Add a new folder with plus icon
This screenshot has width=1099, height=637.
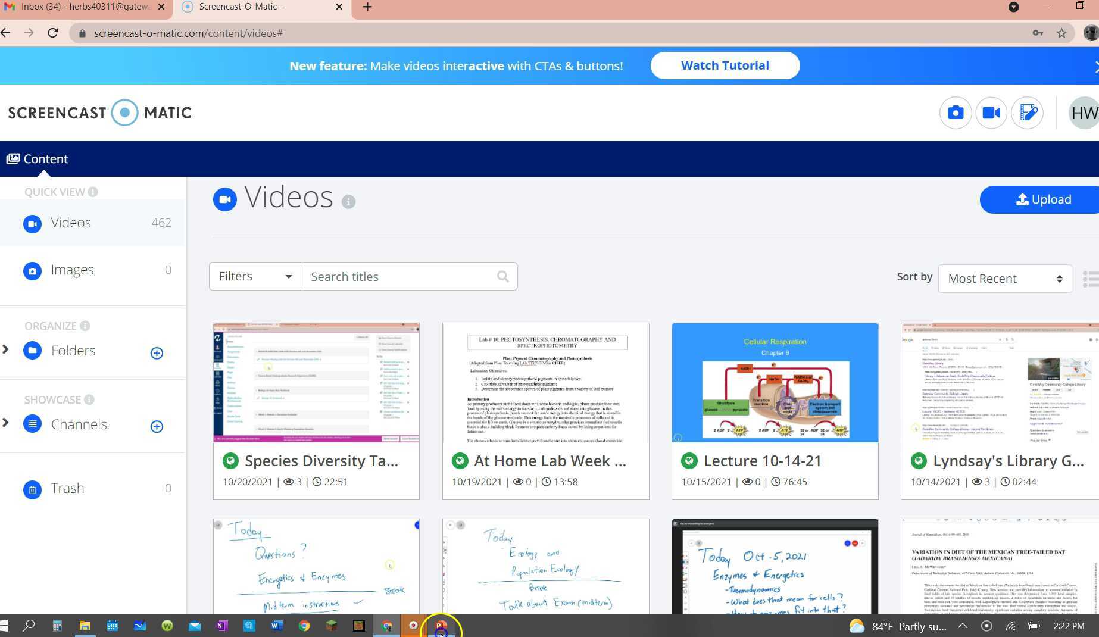coord(157,353)
